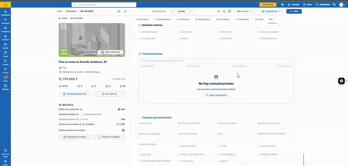Open the user avatar menu
The height and width of the screenshot is (166, 348).
tap(342, 5)
